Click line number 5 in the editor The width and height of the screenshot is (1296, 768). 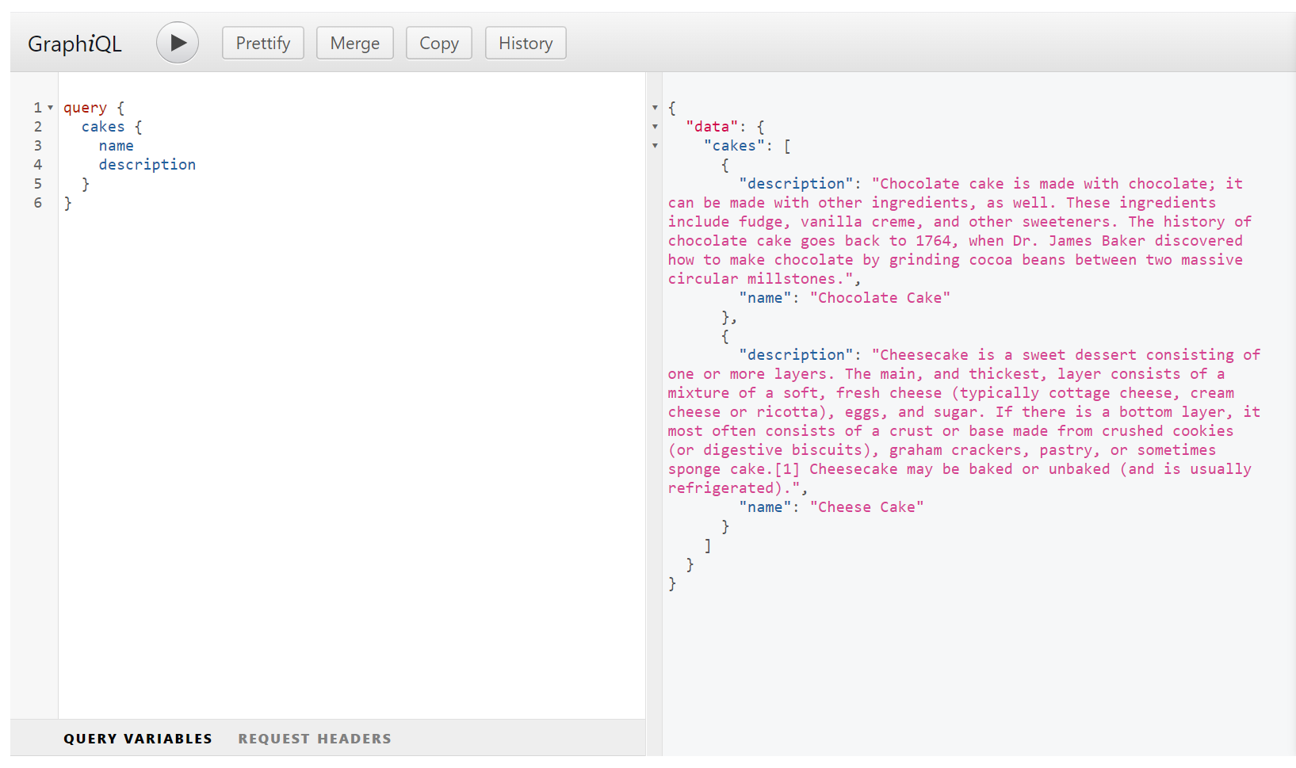(x=37, y=183)
